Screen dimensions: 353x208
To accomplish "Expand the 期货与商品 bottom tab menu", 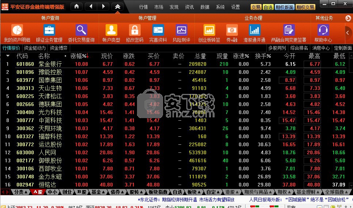I will pyautogui.click(x=258, y=192).
